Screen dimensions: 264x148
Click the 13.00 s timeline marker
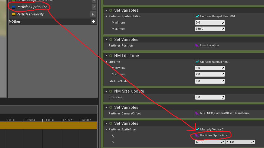[86, 120]
